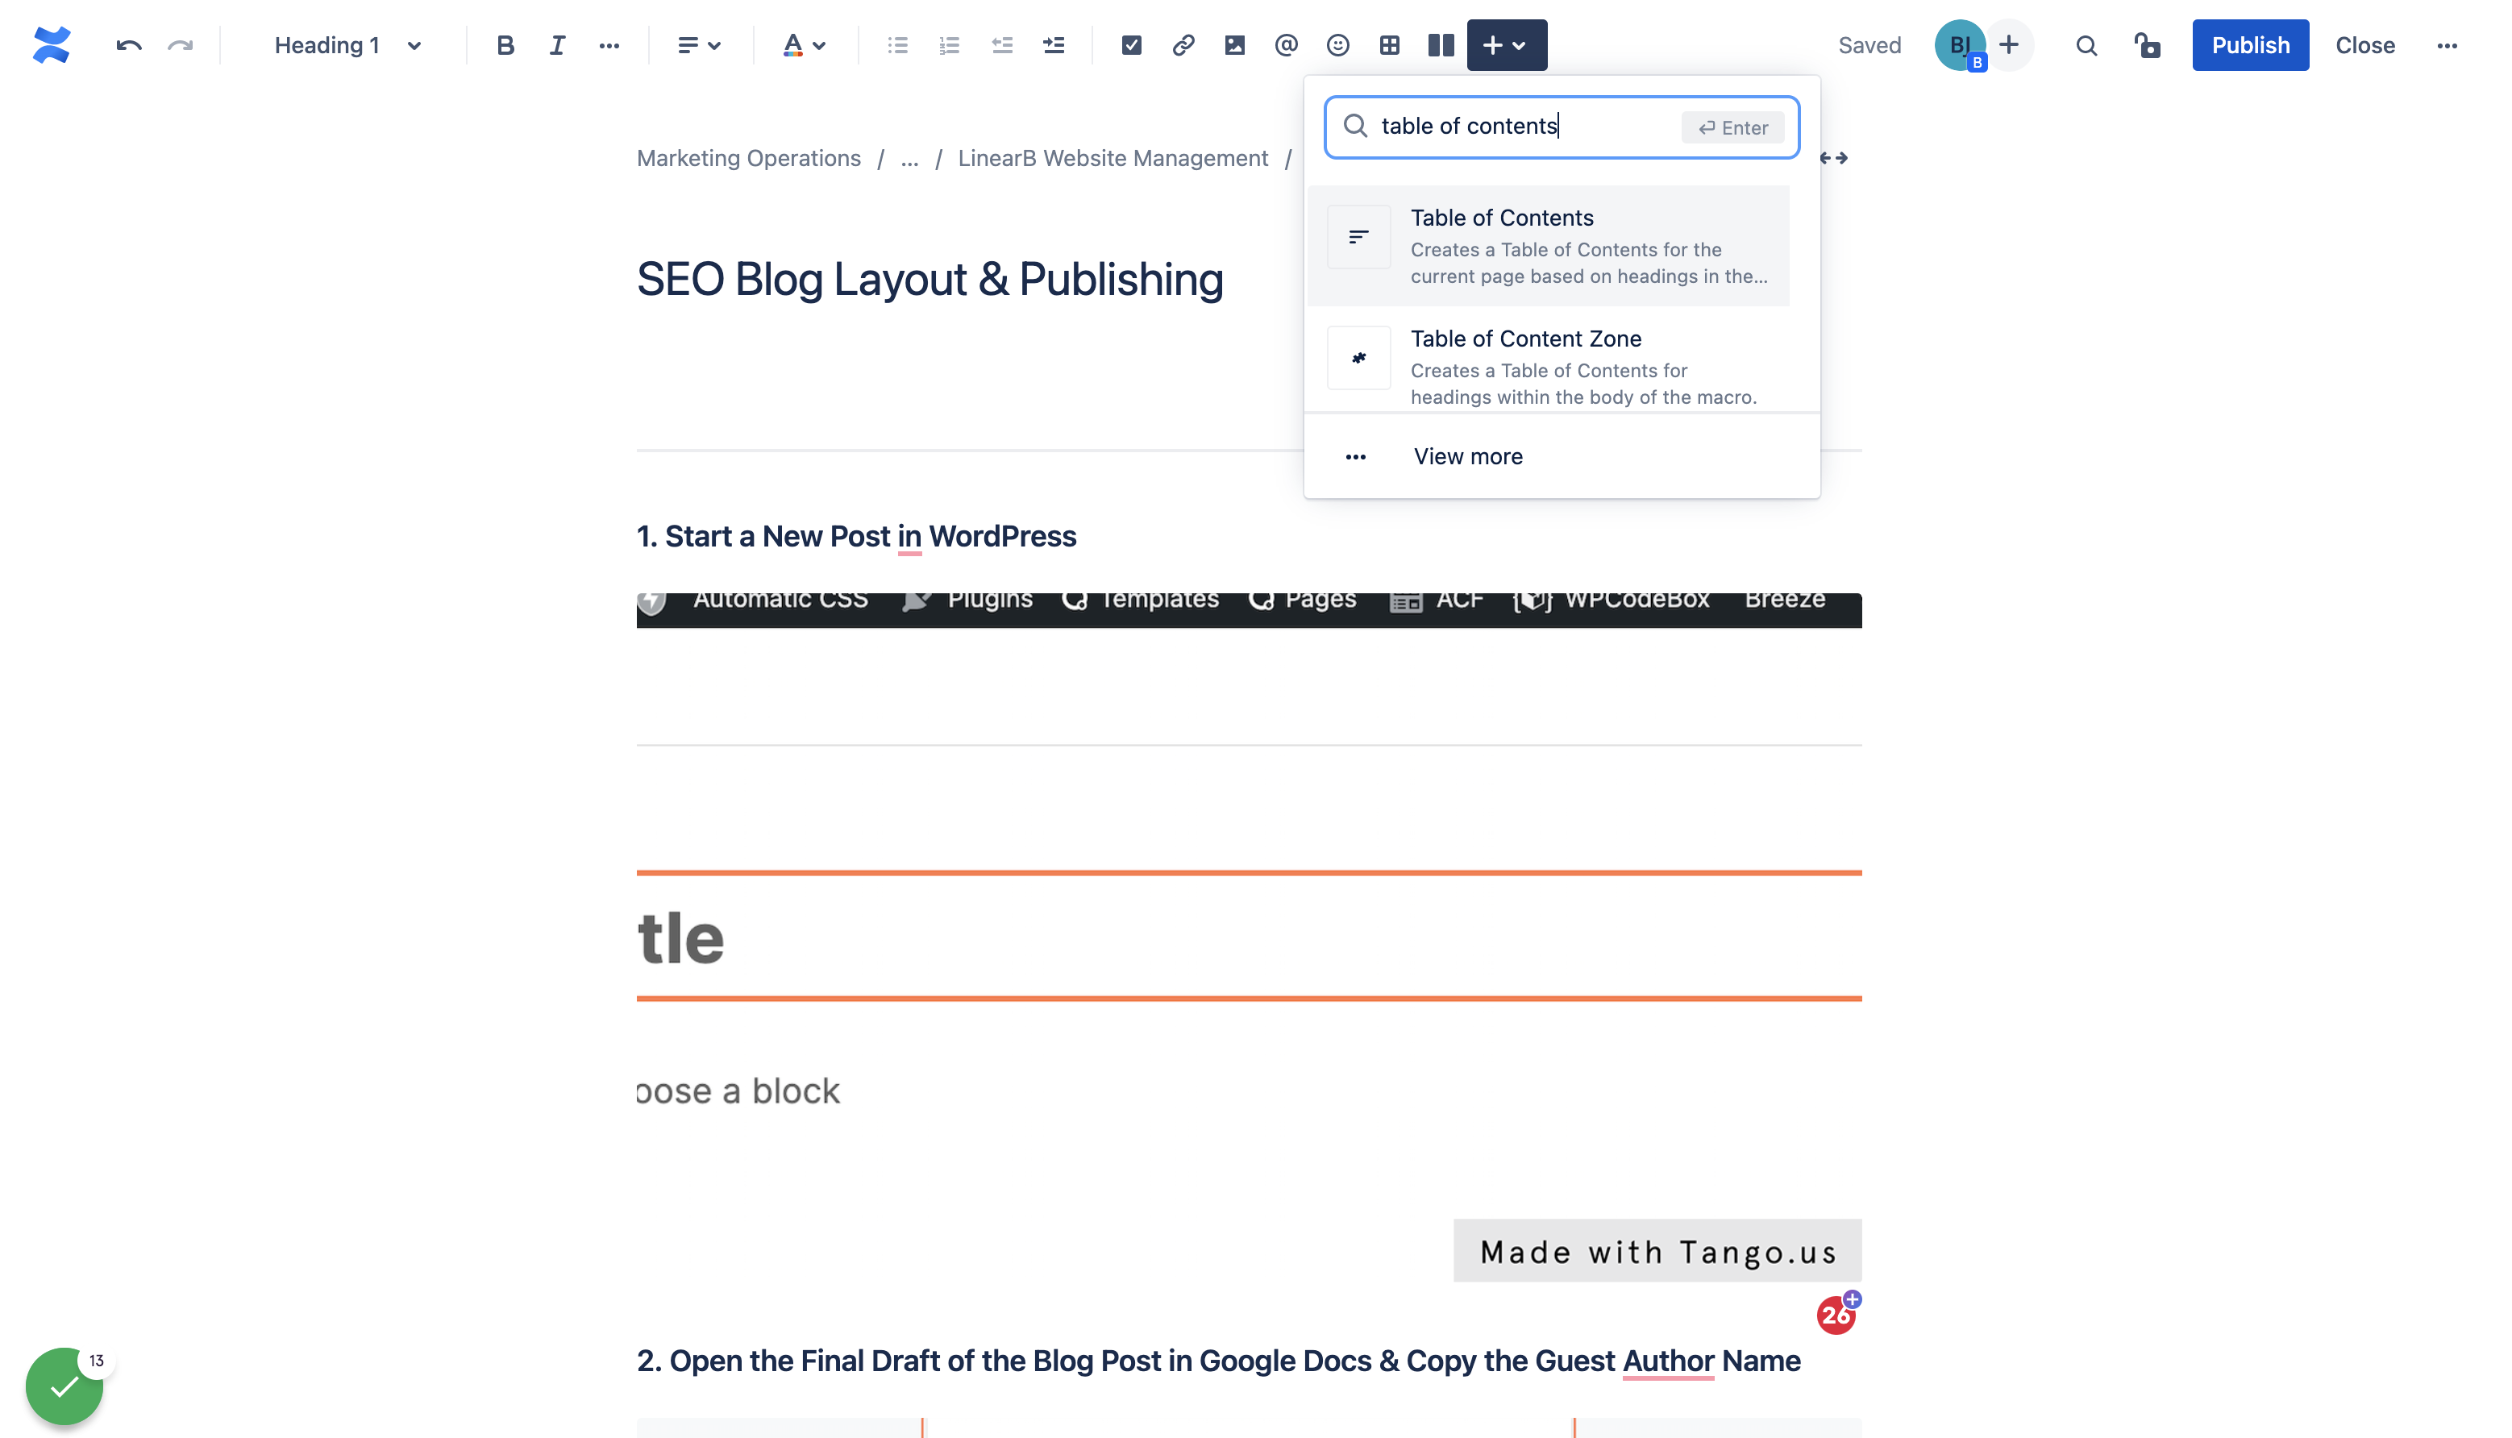Select the Table of Contents macro
Image resolution: width=2512 pixels, height=1438 pixels.
coord(1549,246)
